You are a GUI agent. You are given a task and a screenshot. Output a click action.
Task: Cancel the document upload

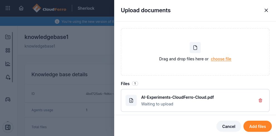(229, 126)
